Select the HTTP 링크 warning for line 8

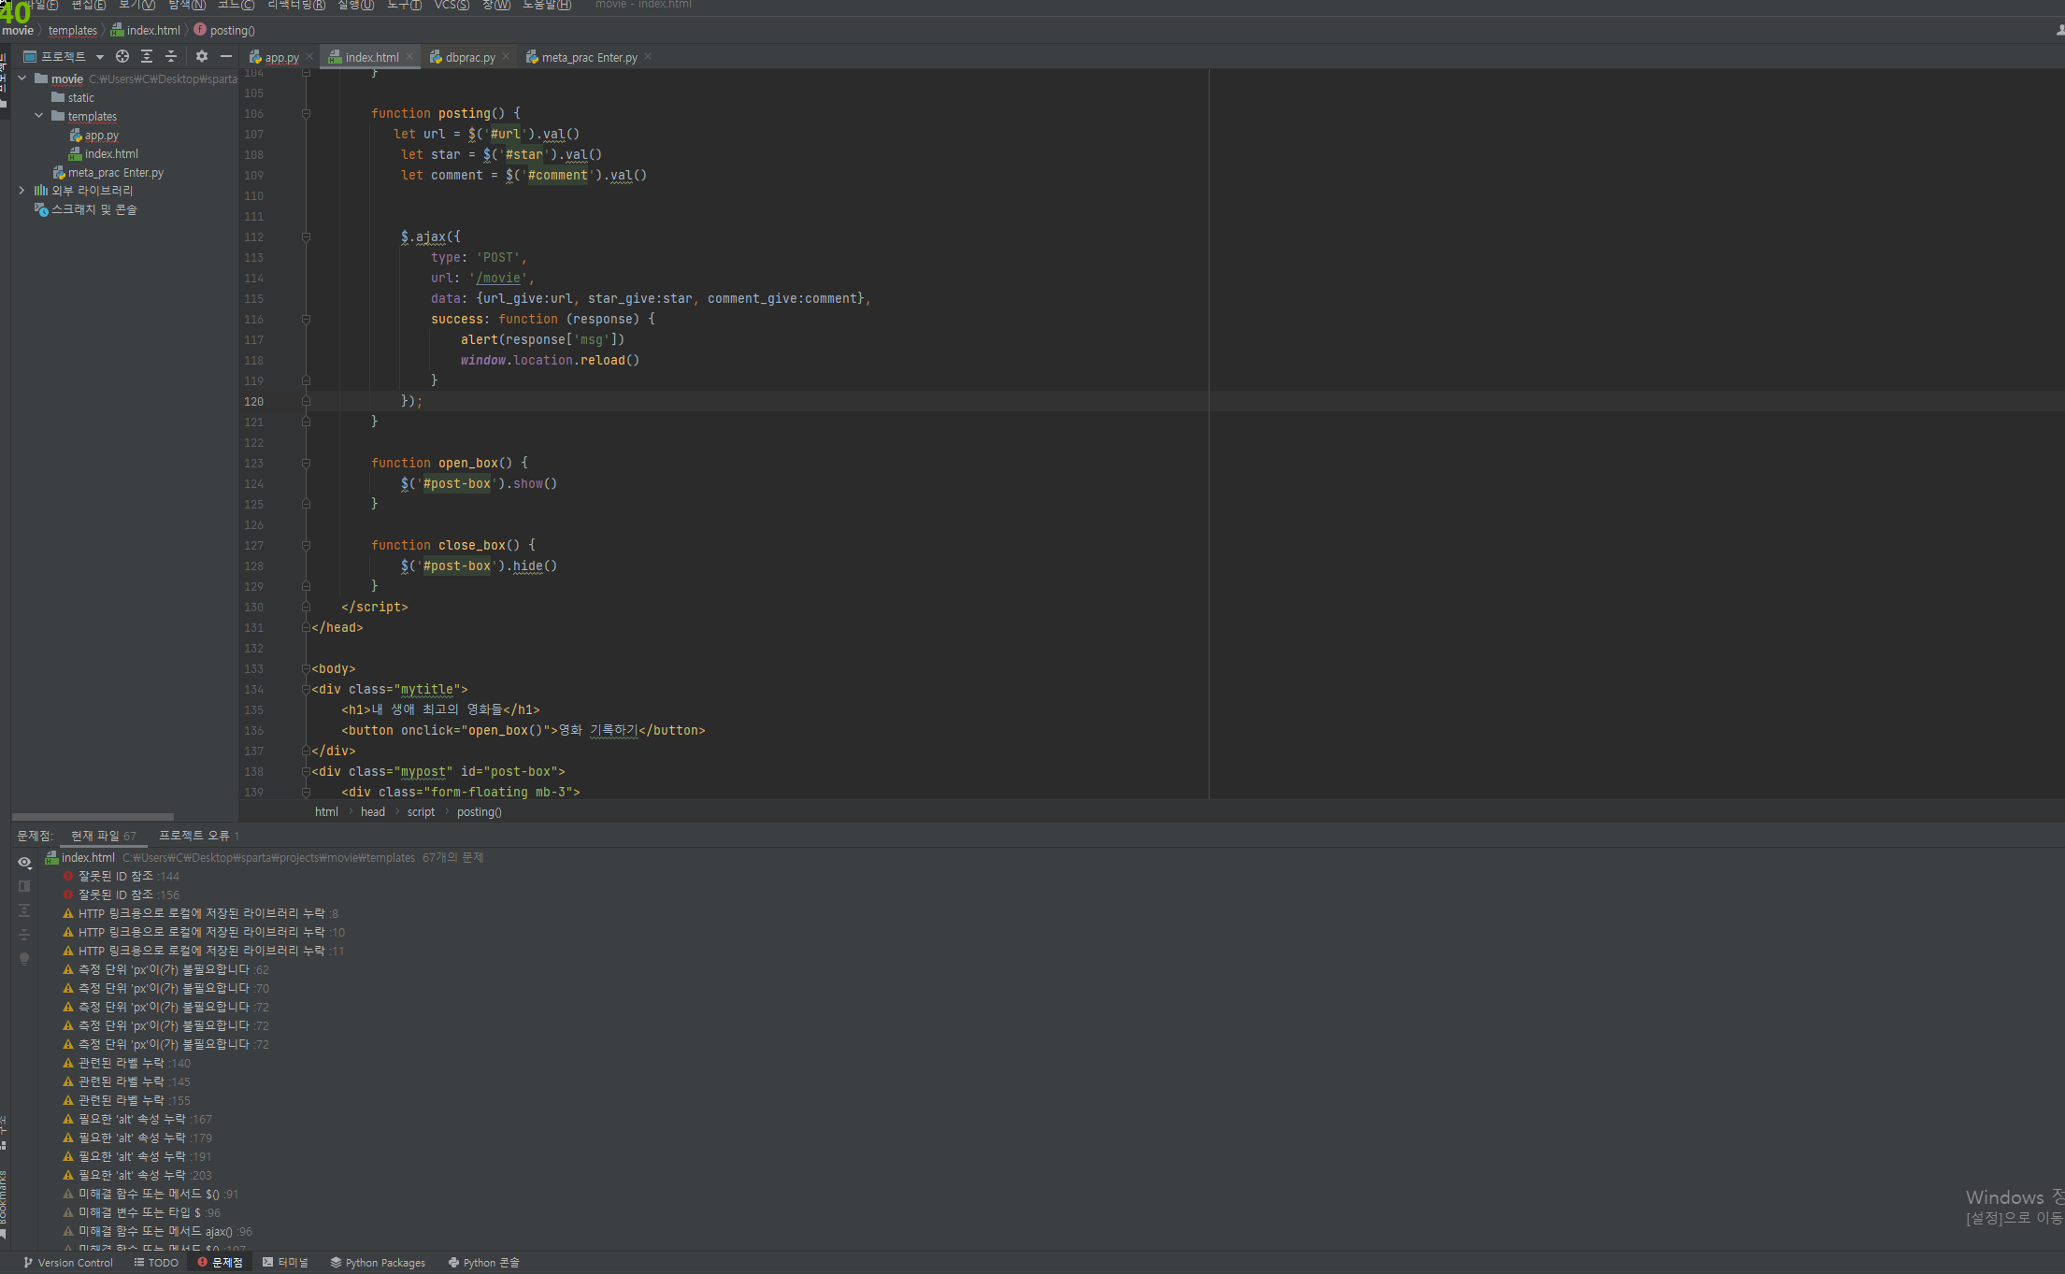pos(200,914)
